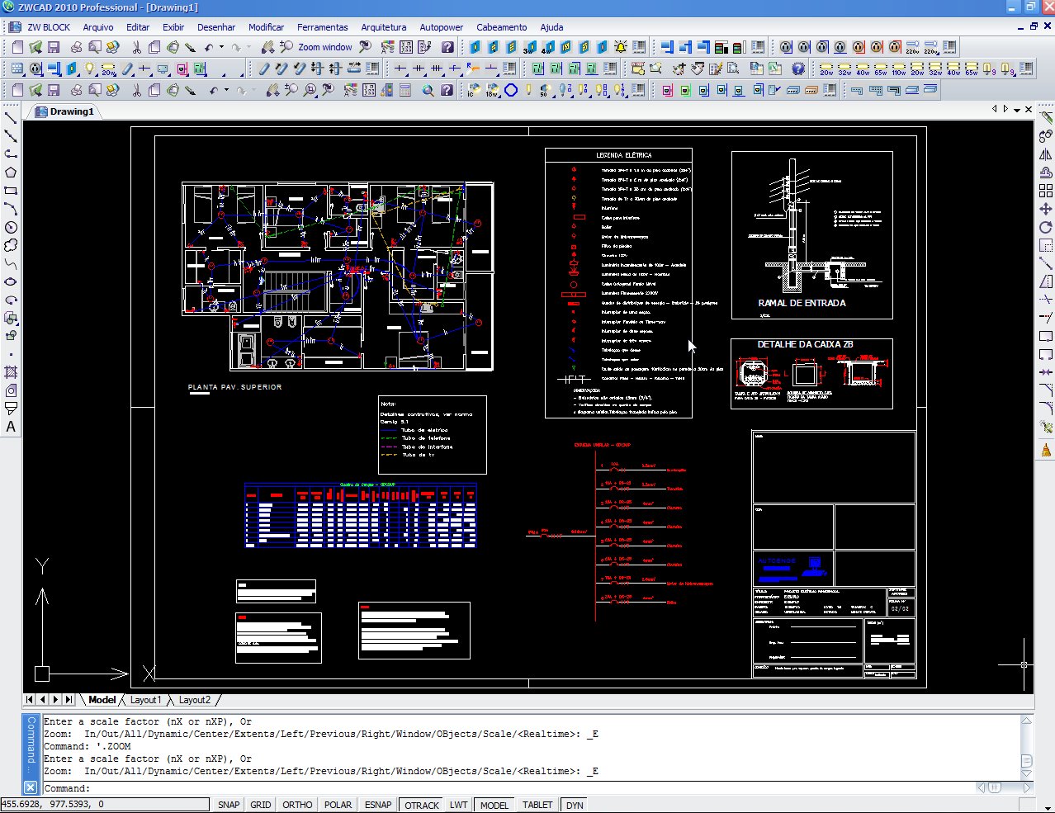Switch to the Layout2 tab
The width and height of the screenshot is (1055, 813).
tap(195, 700)
